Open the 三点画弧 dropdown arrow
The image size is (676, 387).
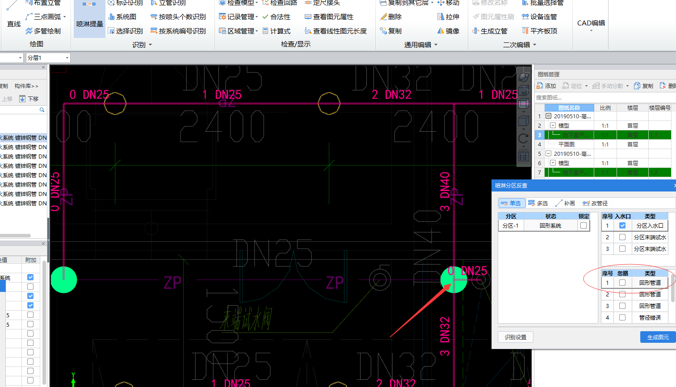pyautogui.click(x=65, y=17)
